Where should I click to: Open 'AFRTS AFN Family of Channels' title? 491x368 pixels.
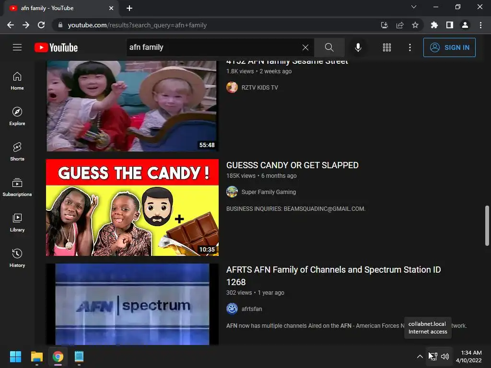pyautogui.click(x=334, y=276)
